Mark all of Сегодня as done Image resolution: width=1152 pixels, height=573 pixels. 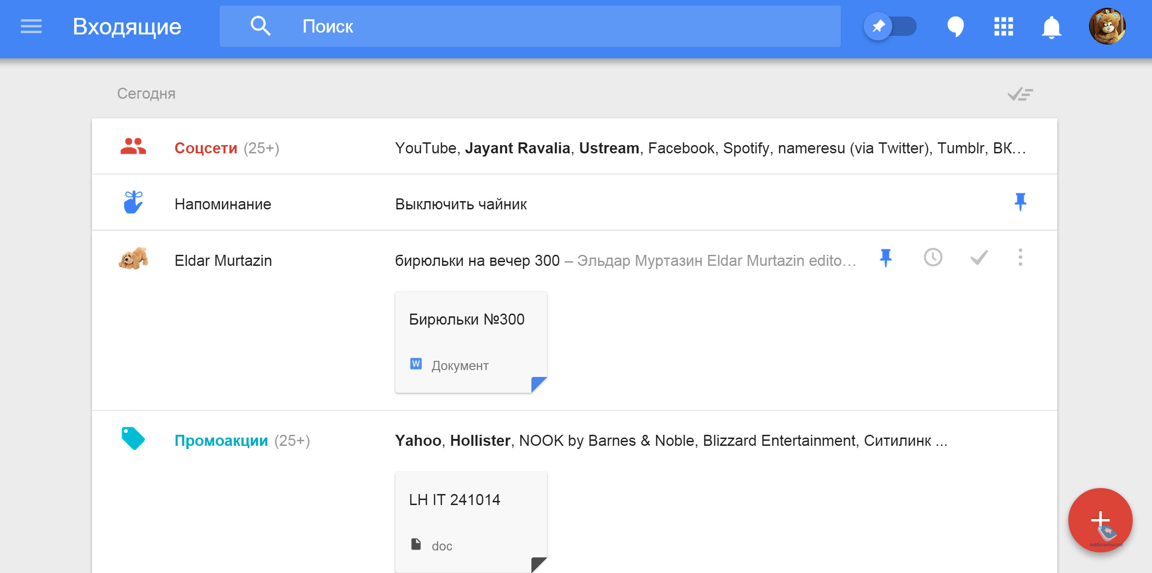click(1020, 94)
